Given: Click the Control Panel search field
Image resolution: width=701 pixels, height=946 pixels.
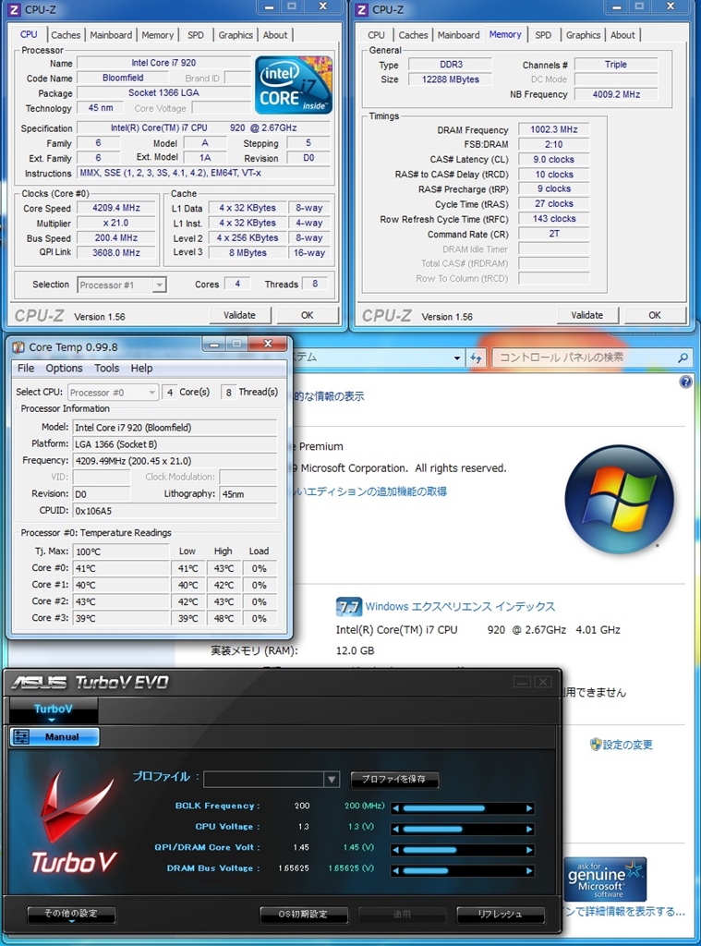Looking at the screenshot, I should coord(587,358).
